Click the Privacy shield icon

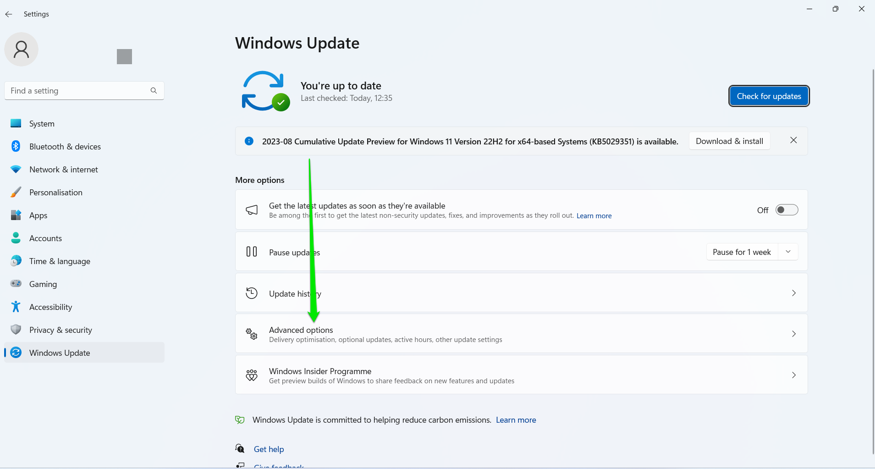click(16, 330)
